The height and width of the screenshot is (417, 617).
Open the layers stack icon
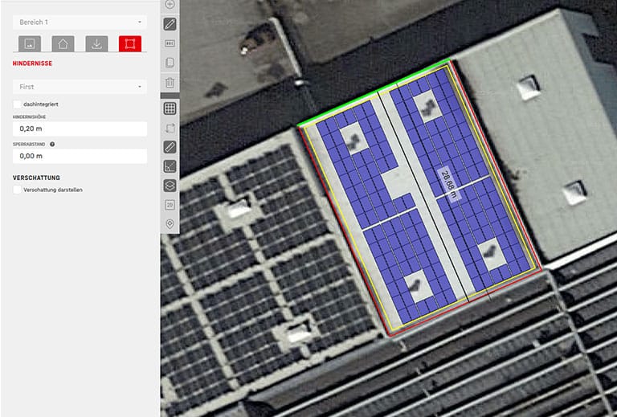click(x=170, y=186)
